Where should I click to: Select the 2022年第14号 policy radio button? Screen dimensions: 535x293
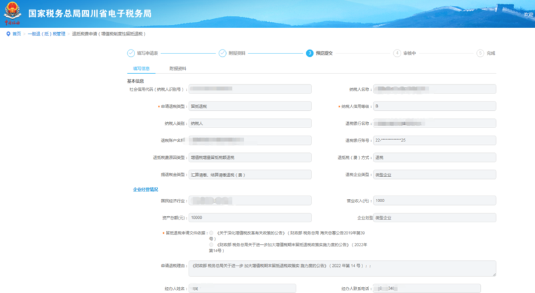click(211, 244)
